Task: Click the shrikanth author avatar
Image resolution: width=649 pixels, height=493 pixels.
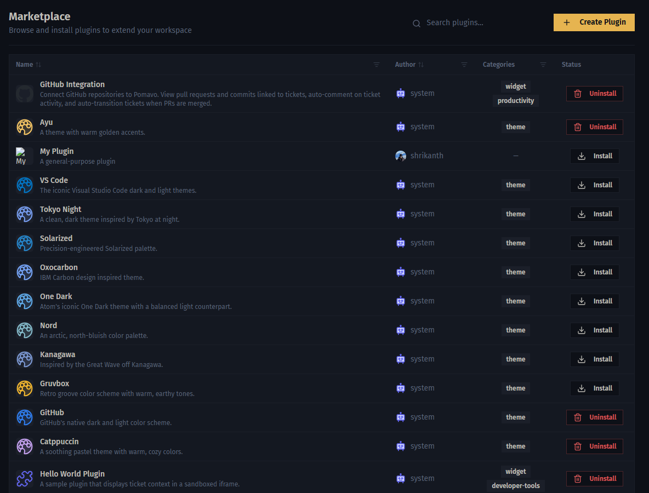Action: click(400, 156)
